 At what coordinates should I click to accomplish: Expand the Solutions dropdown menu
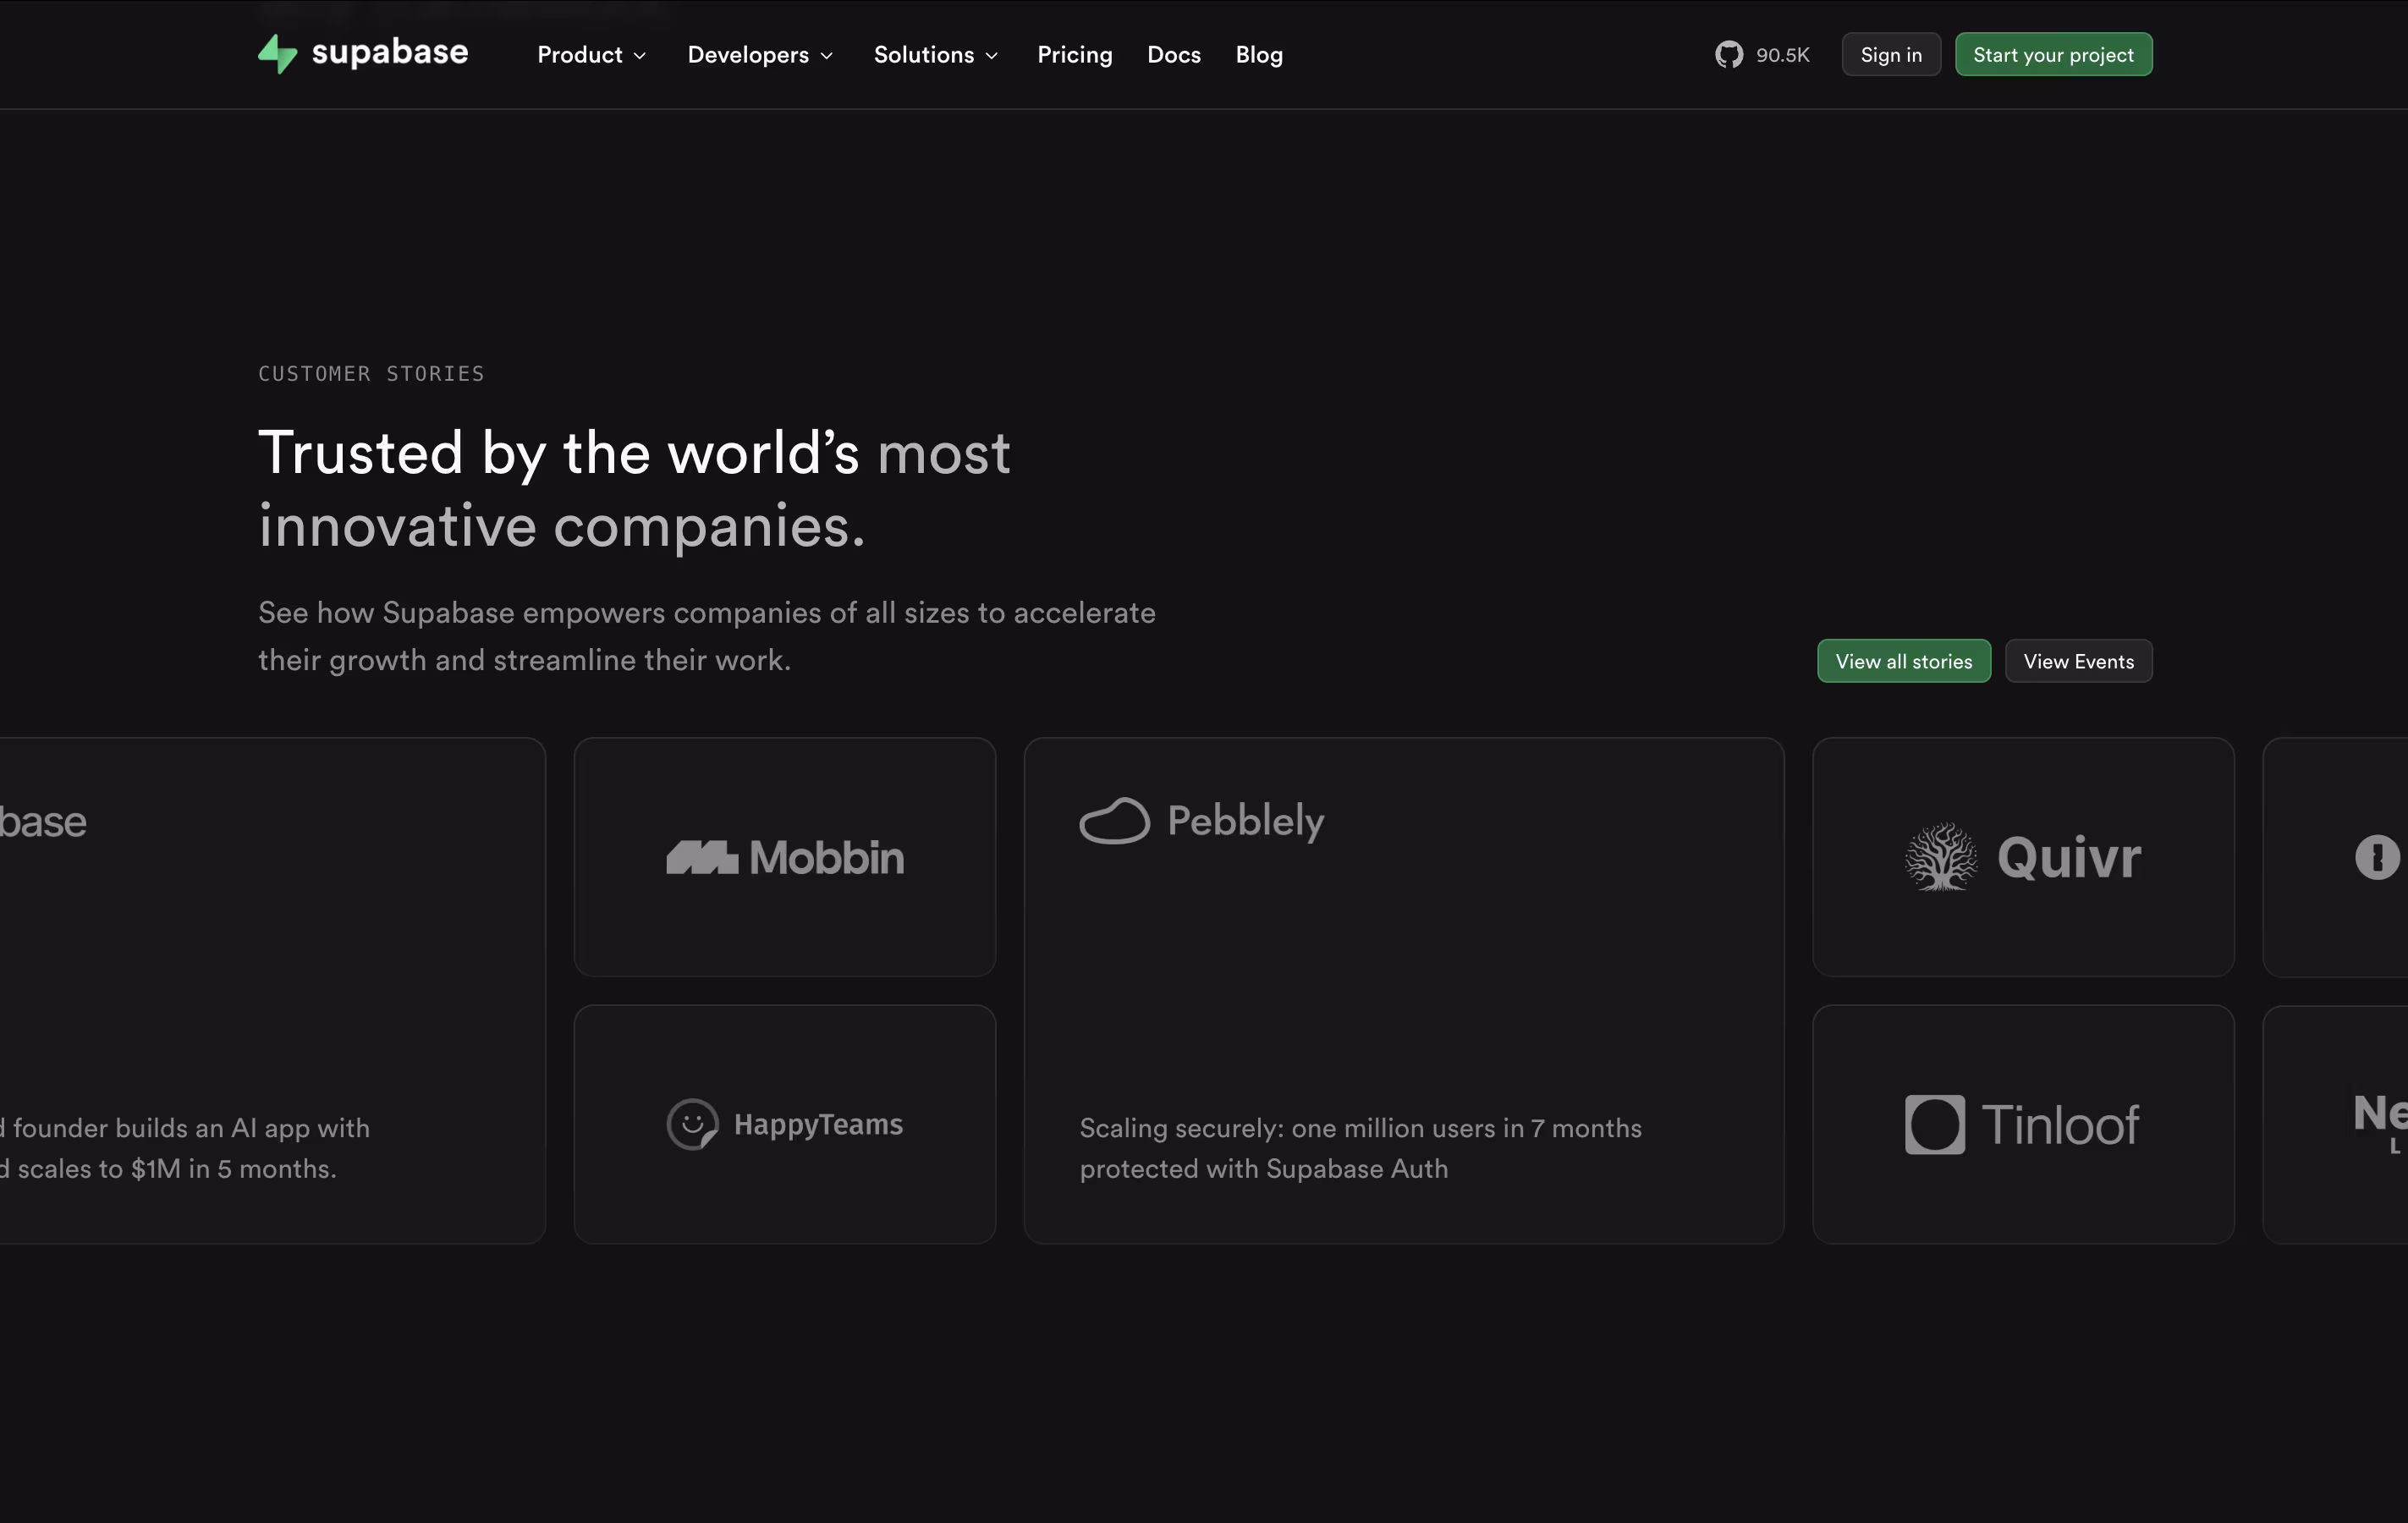pos(935,55)
